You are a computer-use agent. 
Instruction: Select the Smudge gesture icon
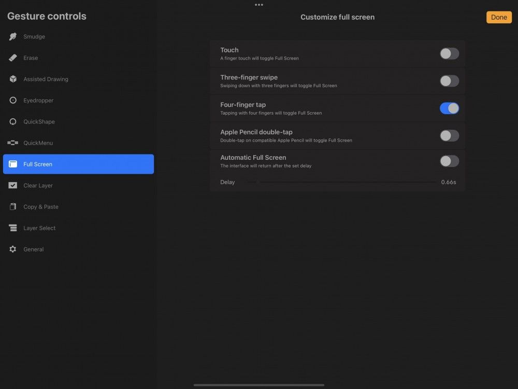pos(12,36)
